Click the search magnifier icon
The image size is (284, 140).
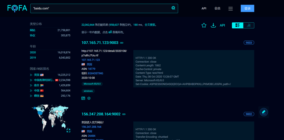pyautogui.click(x=173, y=8)
